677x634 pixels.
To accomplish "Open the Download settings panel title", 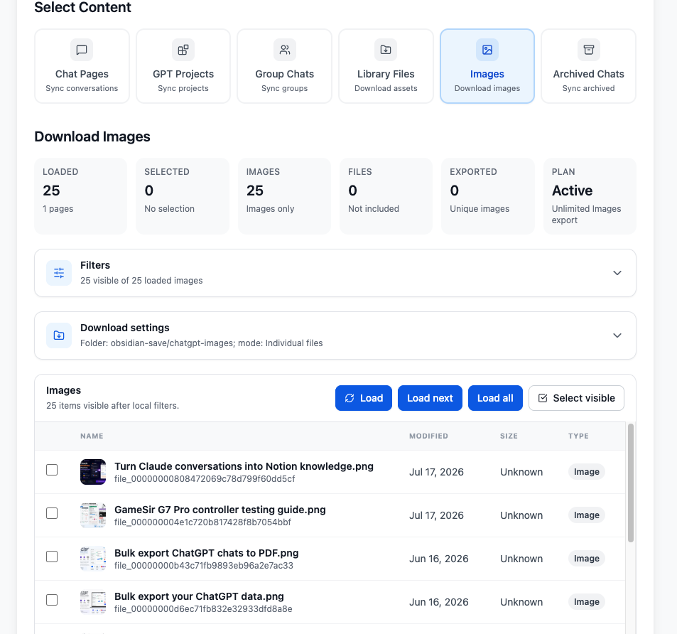I will coord(125,328).
